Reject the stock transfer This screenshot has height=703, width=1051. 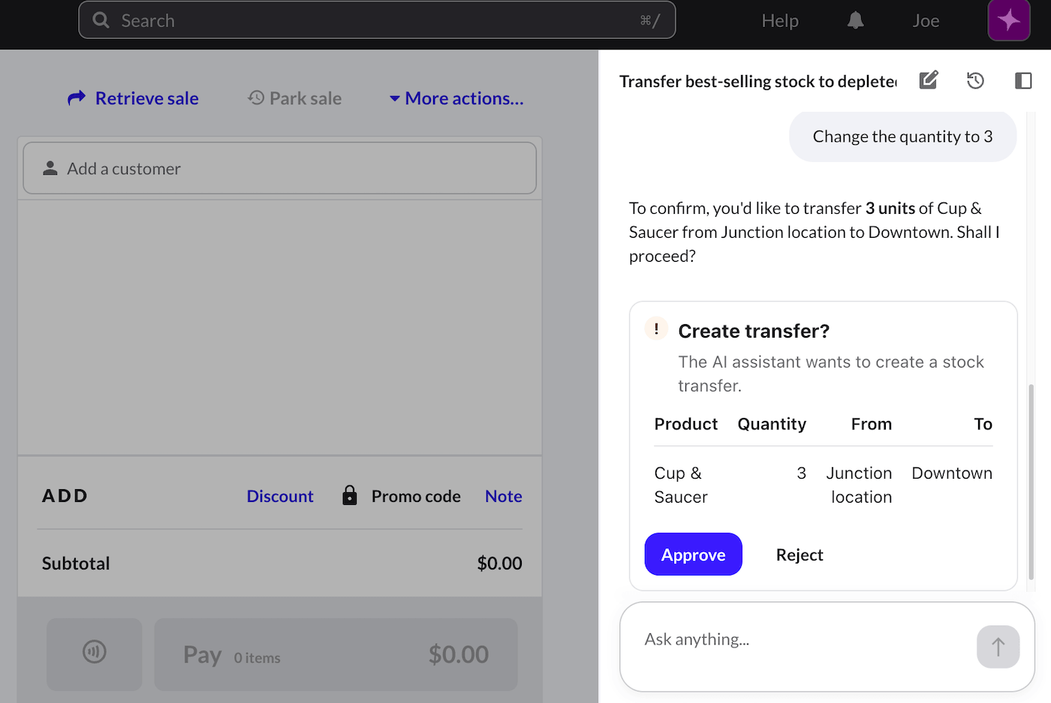click(x=800, y=554)
